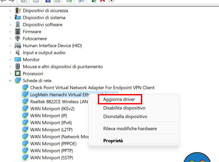
Task: Select WAN Miniport (L2TP) label
Action: tap(52, 130)
